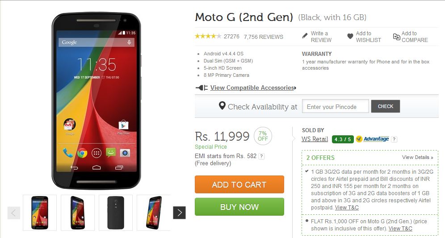The image size is (445, 238).
Task: Click the Add to Compare icon
Action: point(396,36)
